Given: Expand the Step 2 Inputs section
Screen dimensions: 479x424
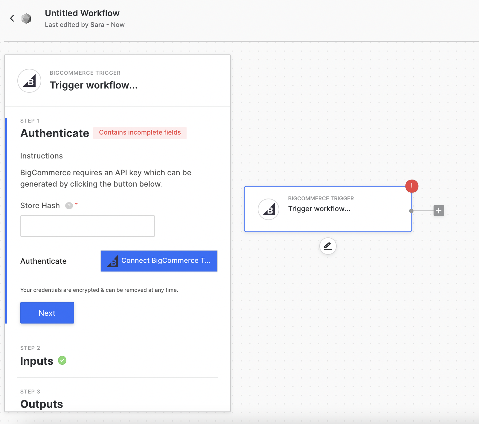Looking at the screenshot, I should pos(37,361).
